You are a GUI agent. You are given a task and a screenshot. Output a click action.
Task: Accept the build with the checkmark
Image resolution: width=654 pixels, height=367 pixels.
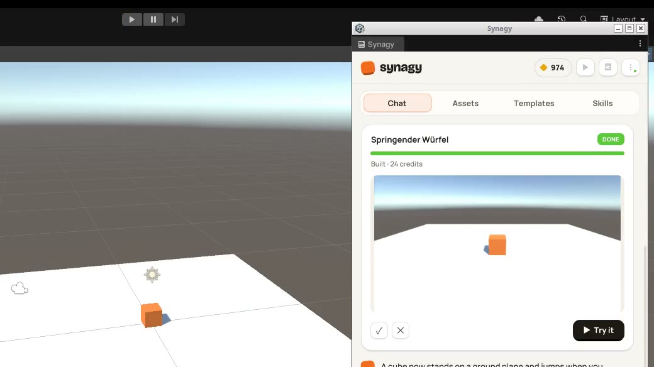[x=379, y=331]
